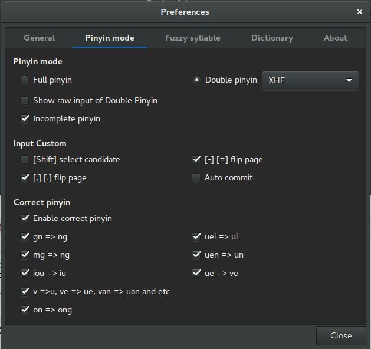Uncheck the on => ong correction
The image size is (371, 349).
(x=25, y=310)
